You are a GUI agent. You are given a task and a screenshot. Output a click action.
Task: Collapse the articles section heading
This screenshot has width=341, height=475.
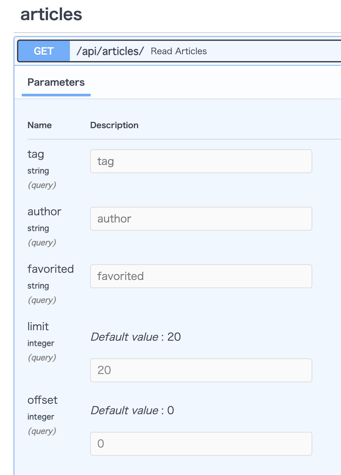point(51,15)
